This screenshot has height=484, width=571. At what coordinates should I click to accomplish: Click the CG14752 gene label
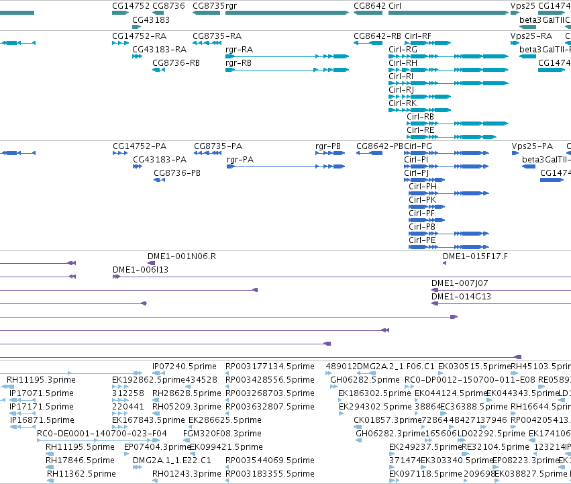pyautogui.click(x=131, y=6)
